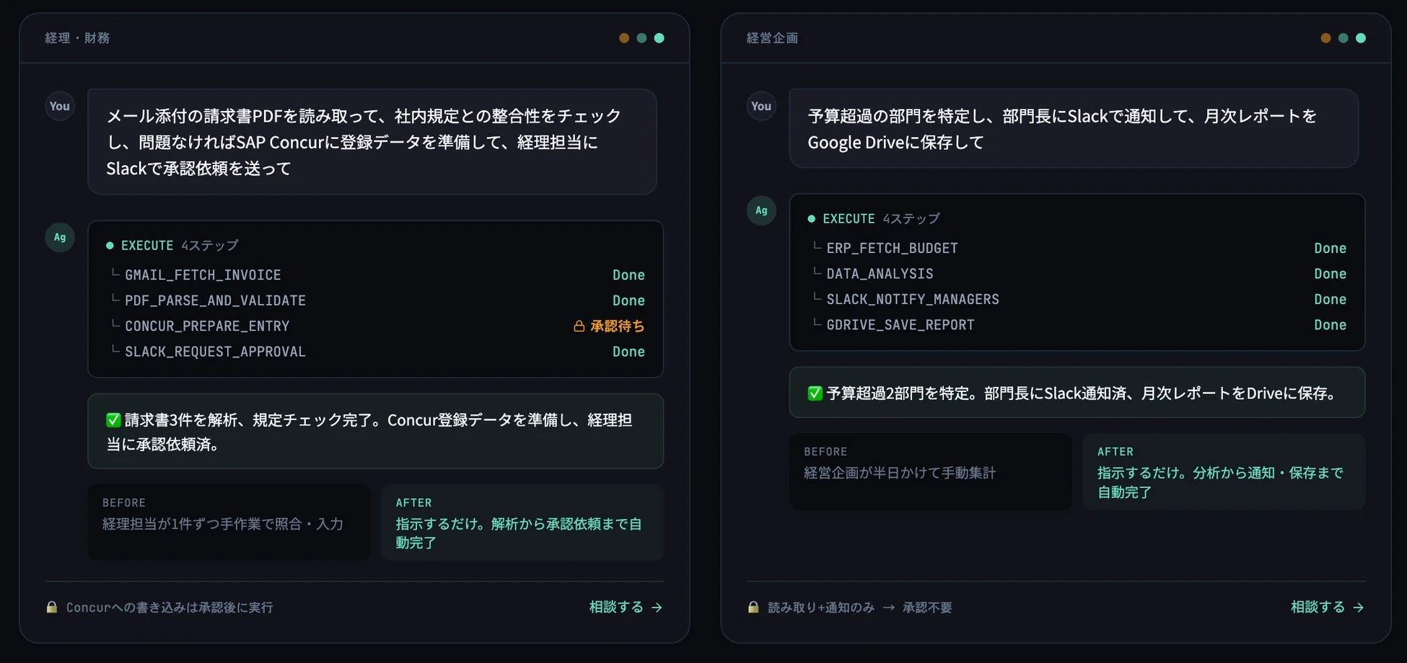The height and width of the screenshot is (663, 1407).
Task: Click the You avatar in 経理・財務 card
Action: [59, 106]
